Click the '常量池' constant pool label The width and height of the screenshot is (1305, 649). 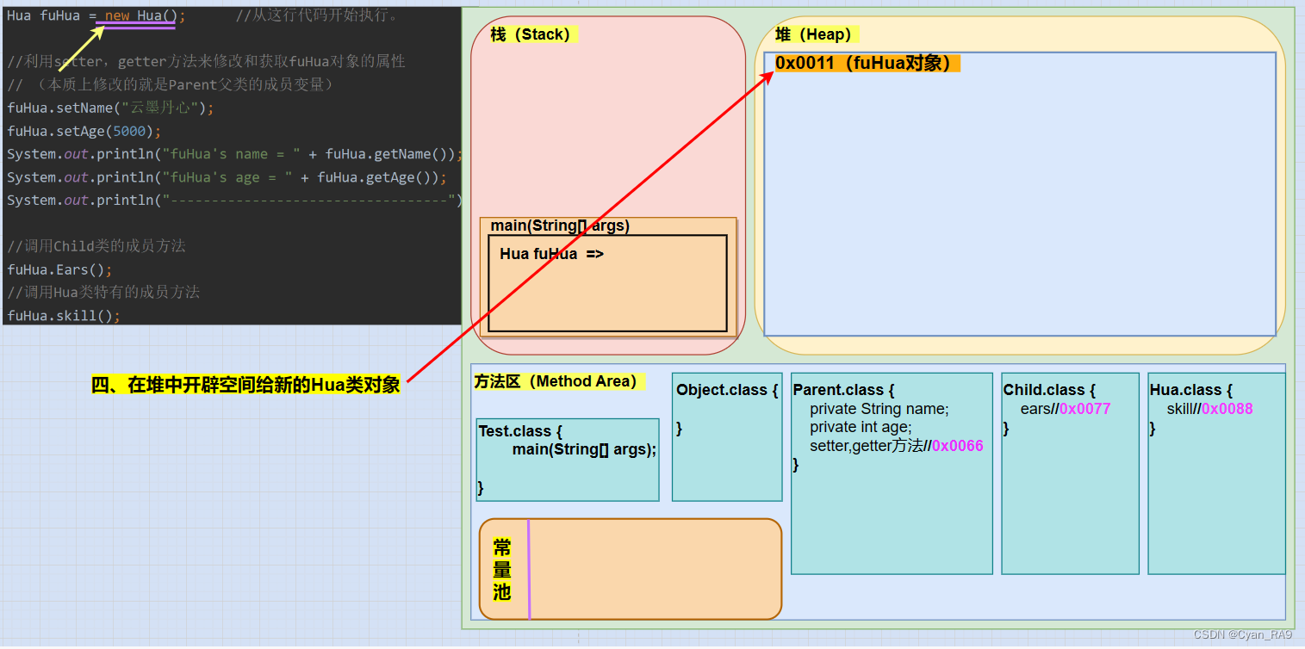pyautogui.click(x=502, y=570)
